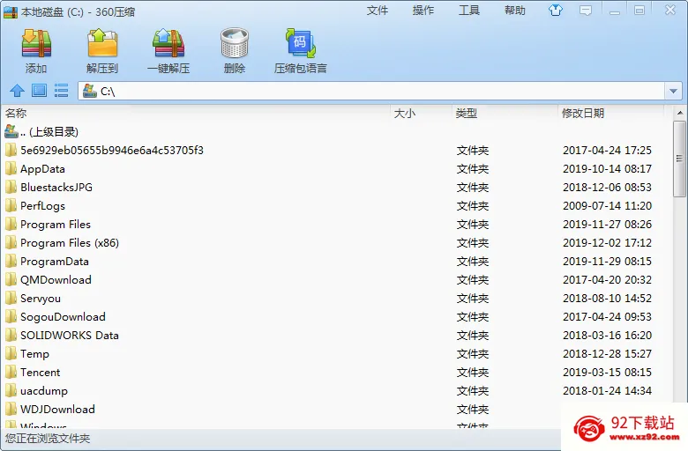Click date 2009-07-14 11:20
688x451 pixels.
pyautogui.click(x=607, y=206)
